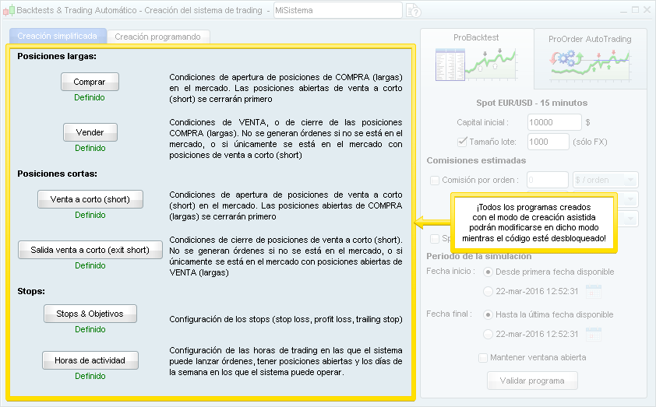Click the Spot EUR/USD - 15 minutos label
Screen dimensions: 656x407
click(x=532, y=103)
